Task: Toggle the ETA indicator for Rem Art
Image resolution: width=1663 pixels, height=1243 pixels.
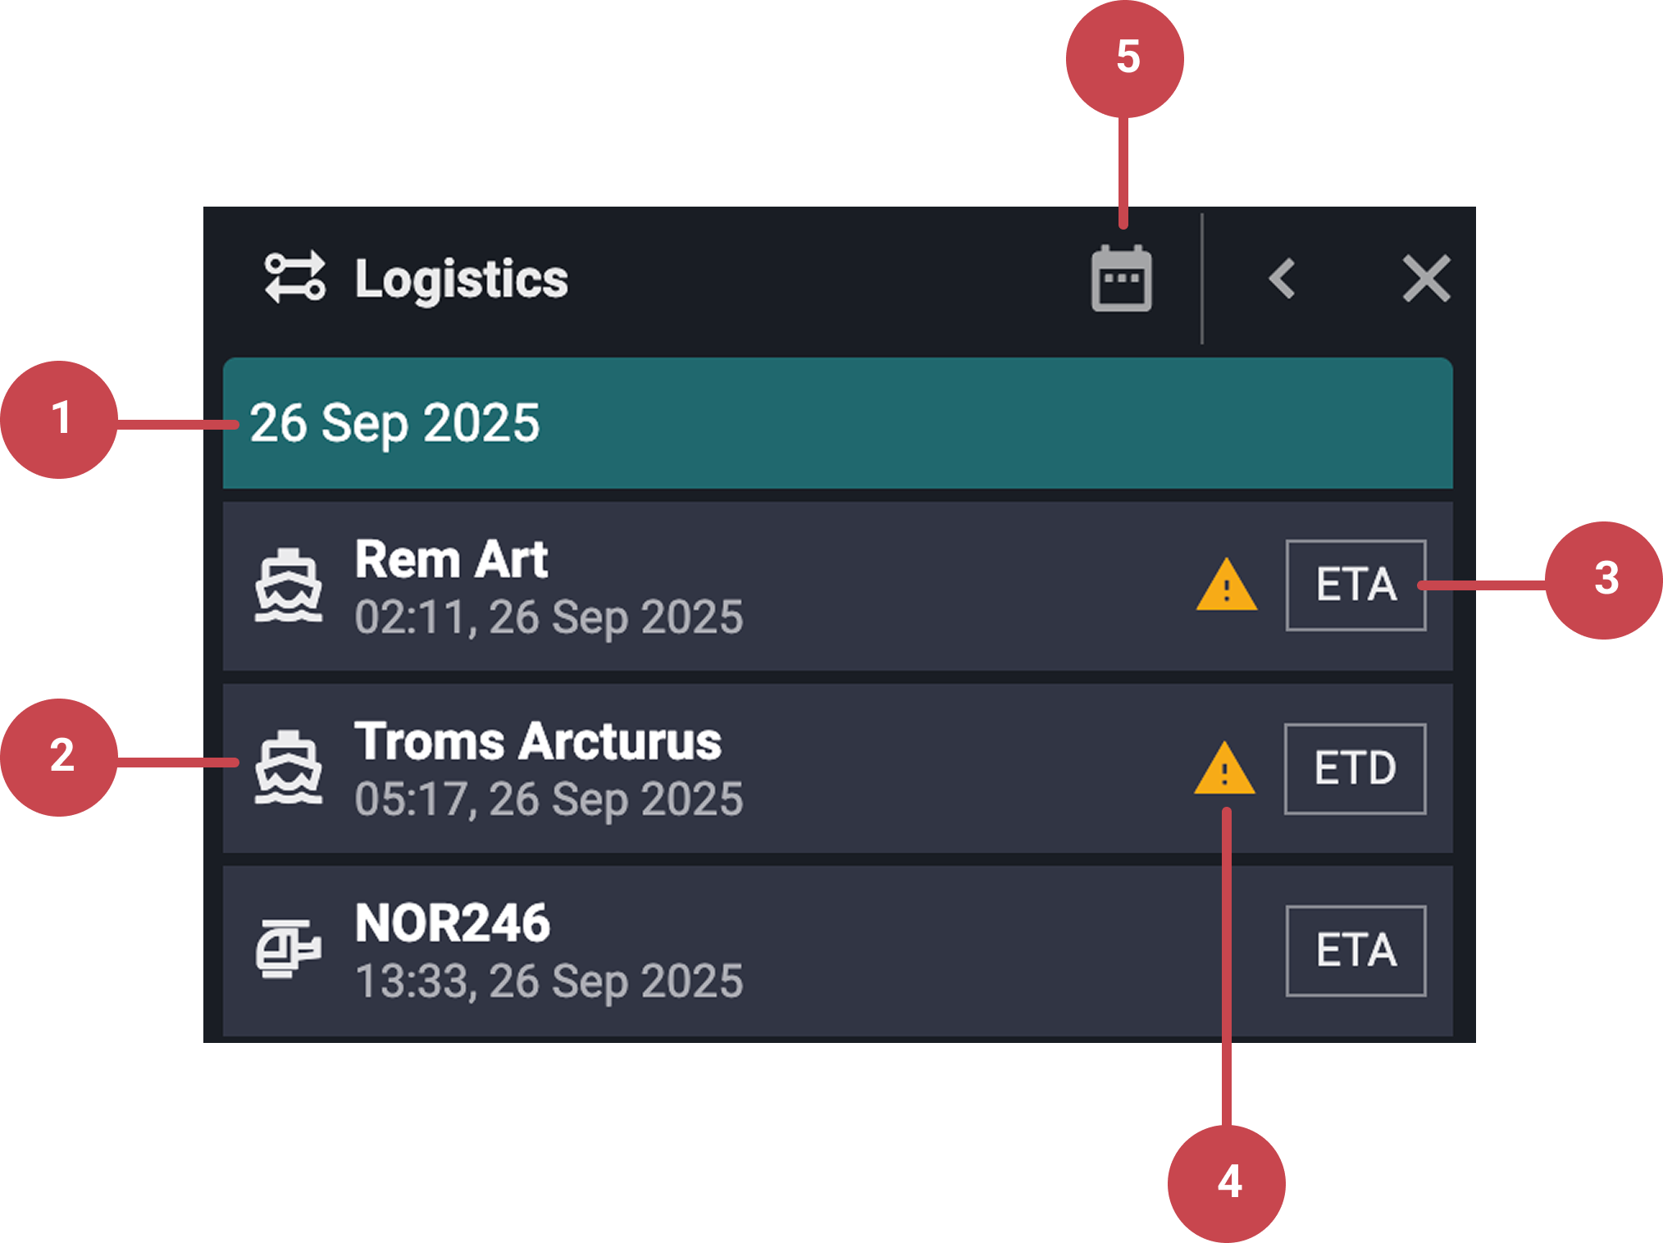Action: coord(1355,584)
